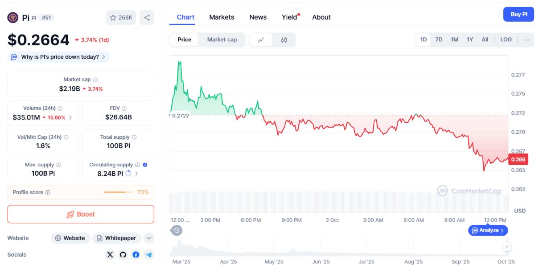Click the Market cap info icon
Image resolution: width=535 pixels, height=265 pixels.
pyautogui.click(x=95, y=80)
